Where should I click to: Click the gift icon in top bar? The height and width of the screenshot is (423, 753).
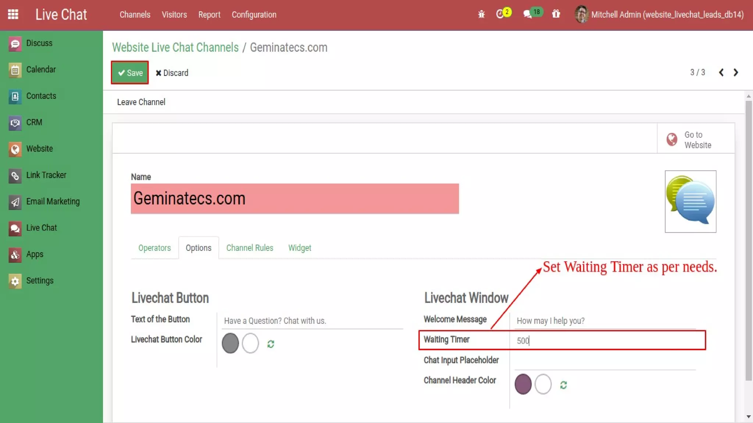coord(556,14)
